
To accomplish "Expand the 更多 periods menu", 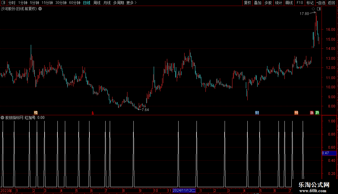I will pos(132,3).
